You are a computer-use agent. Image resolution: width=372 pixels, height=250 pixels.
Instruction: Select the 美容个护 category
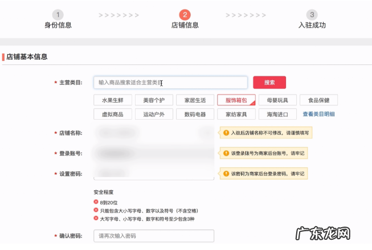154,100
